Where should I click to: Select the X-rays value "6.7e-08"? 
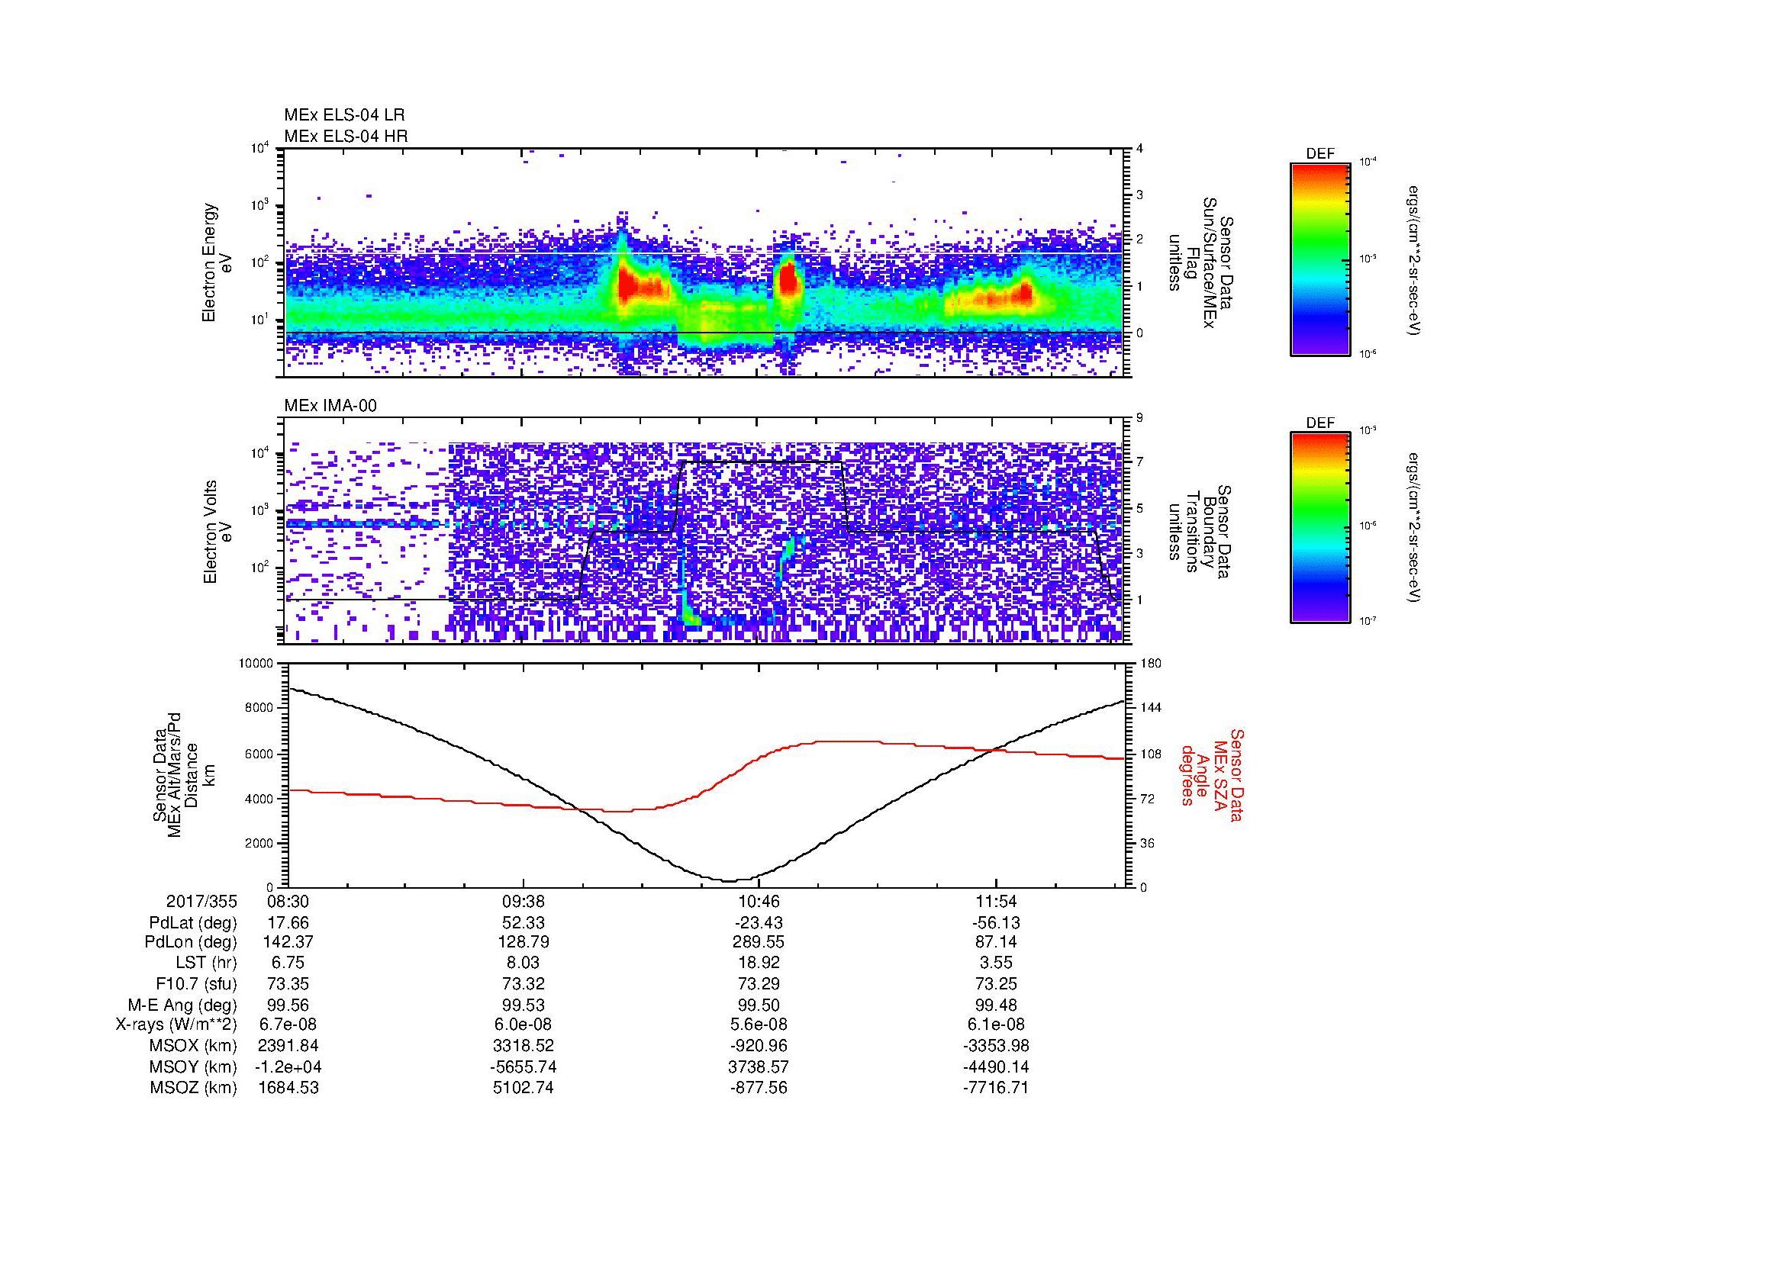(288, 1025)
